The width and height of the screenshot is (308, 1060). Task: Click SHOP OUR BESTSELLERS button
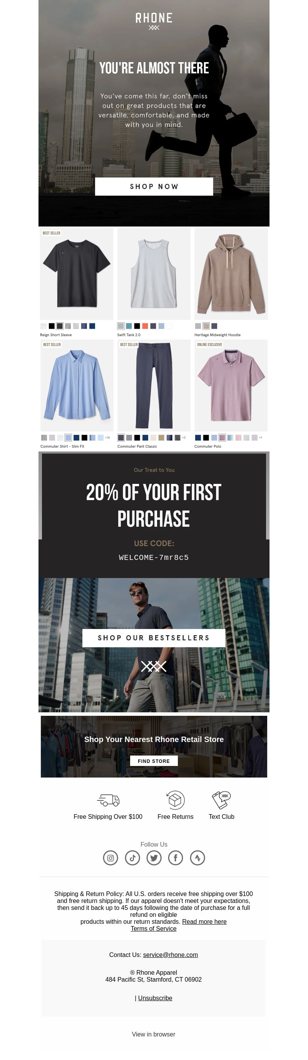(x=154, y=638)
